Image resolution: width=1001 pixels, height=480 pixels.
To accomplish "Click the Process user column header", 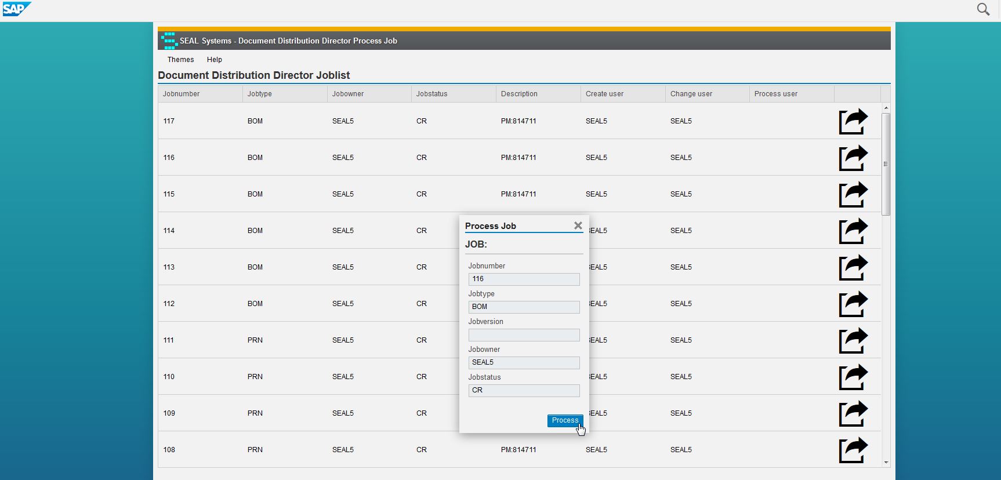I will tap(775, 94).
